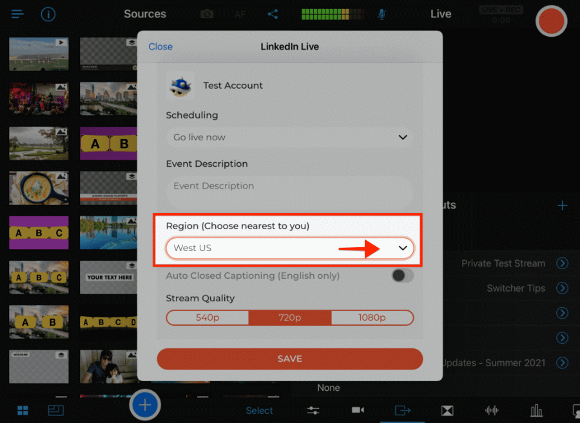Viewport: 580px width, 423px height.
Task: Click into the Event Description field
Action: point(289,193)
